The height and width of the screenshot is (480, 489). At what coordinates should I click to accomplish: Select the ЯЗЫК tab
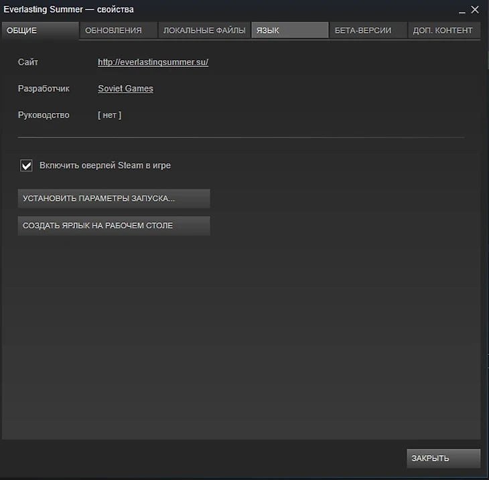[290, 31]
